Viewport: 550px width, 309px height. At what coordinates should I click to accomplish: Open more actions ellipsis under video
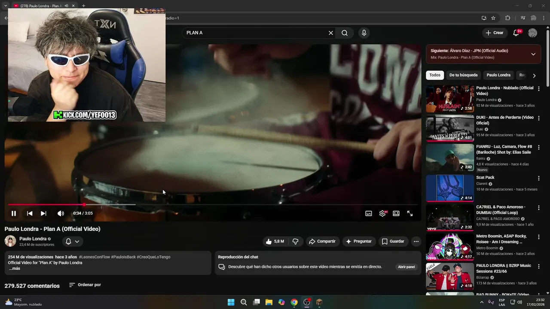point(416,241)
